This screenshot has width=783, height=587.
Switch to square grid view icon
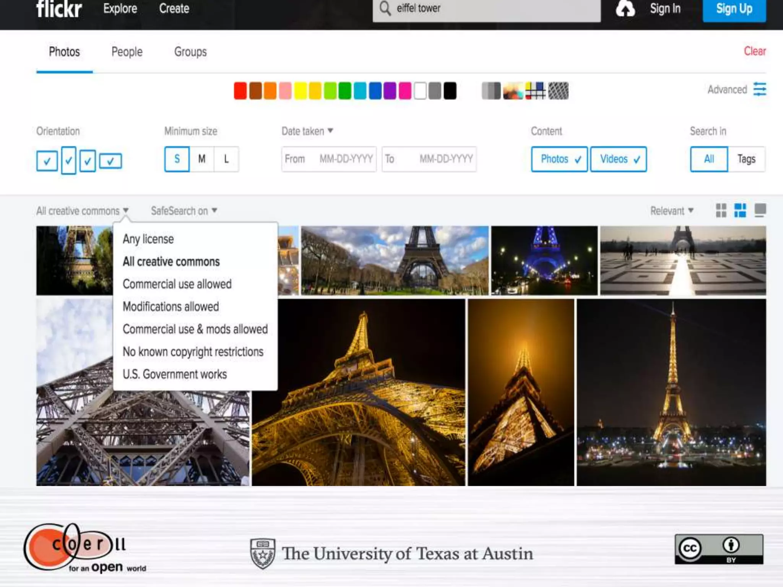[721, 210]
